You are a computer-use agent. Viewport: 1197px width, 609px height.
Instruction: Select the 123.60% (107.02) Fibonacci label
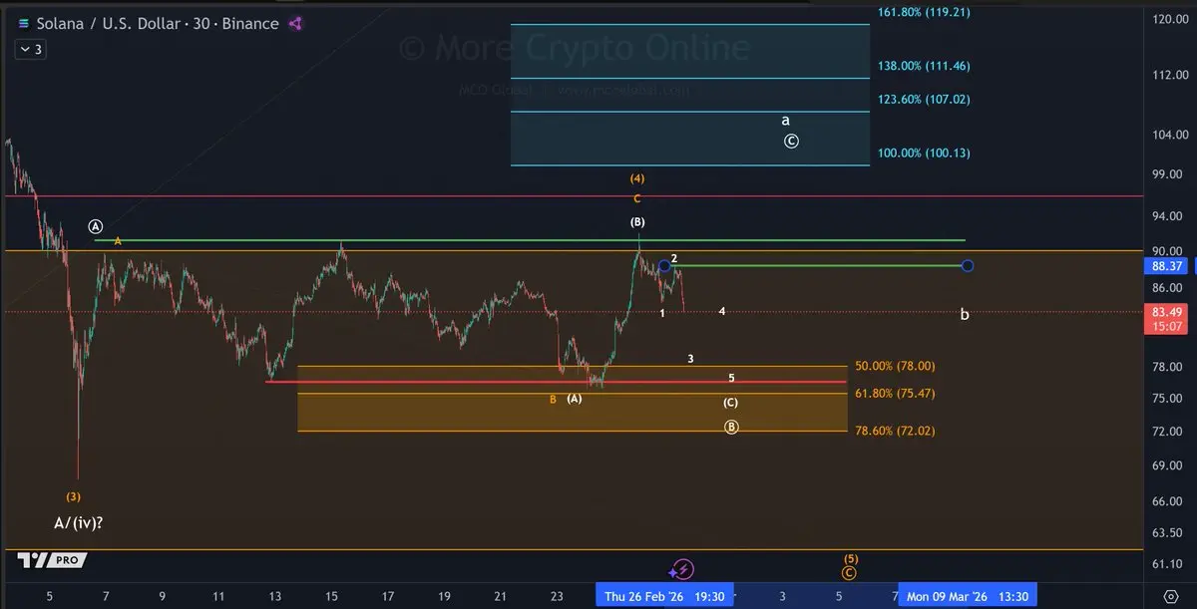(924, 99)
